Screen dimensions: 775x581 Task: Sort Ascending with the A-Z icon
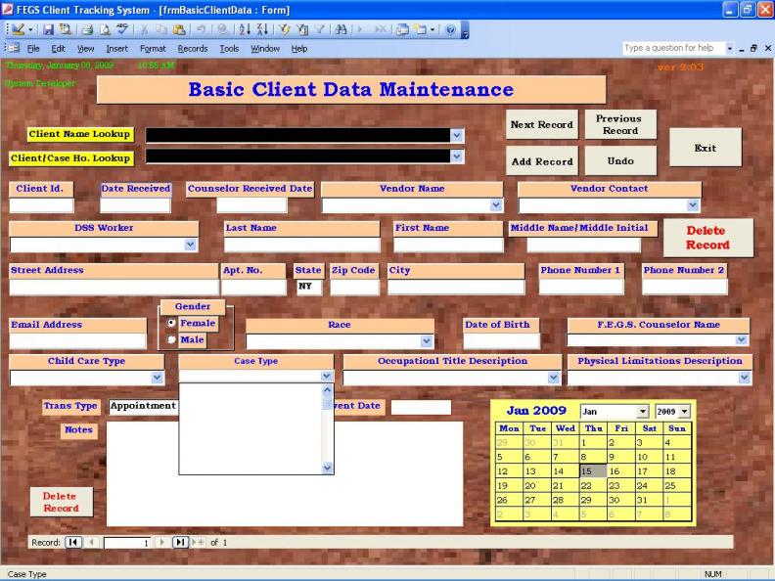tap(245, 29)
